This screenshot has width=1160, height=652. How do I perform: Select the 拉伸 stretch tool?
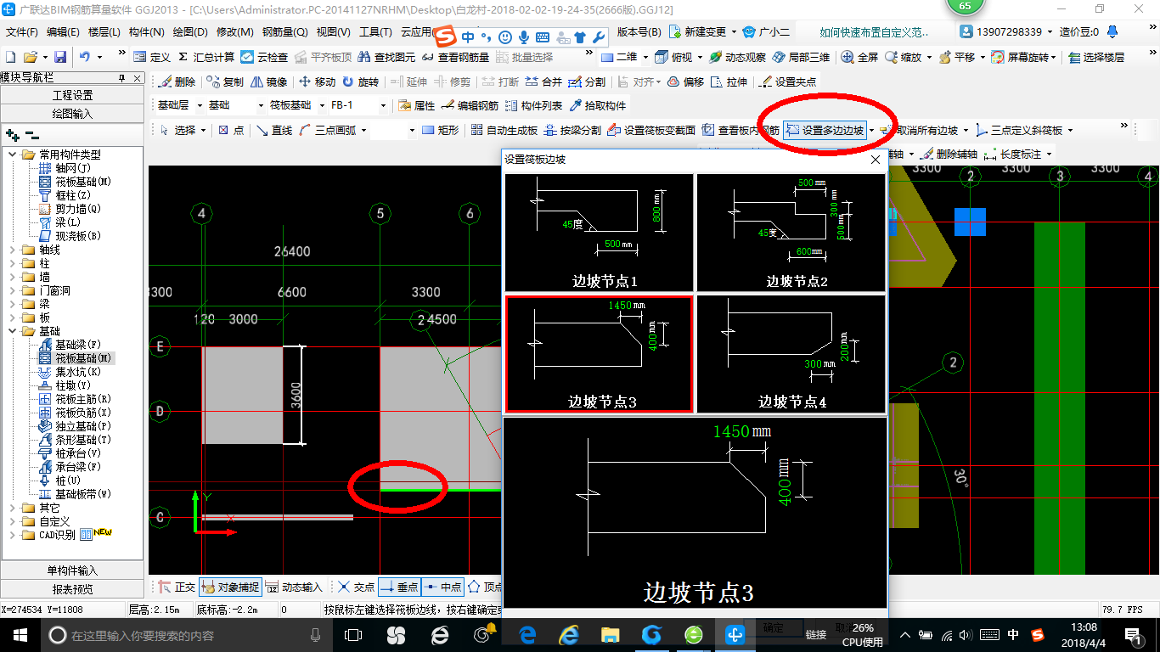[729, 82]
